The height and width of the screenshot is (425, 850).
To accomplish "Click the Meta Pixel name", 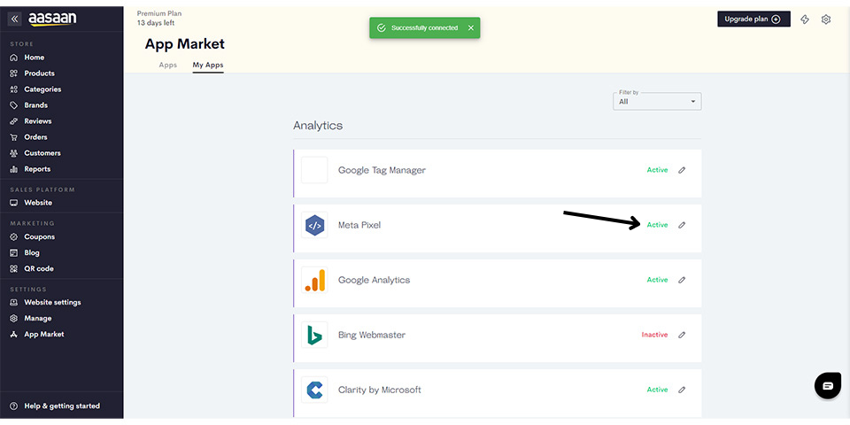I will tap(359, 225).
